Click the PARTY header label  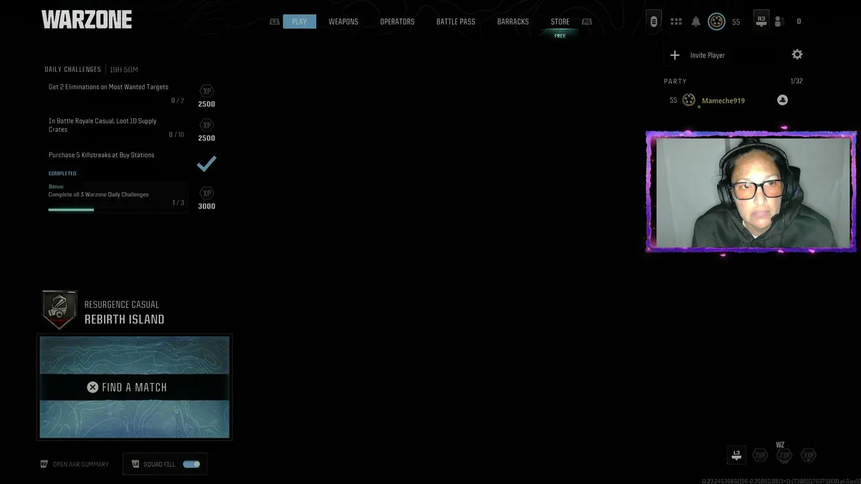coord(675,81)
